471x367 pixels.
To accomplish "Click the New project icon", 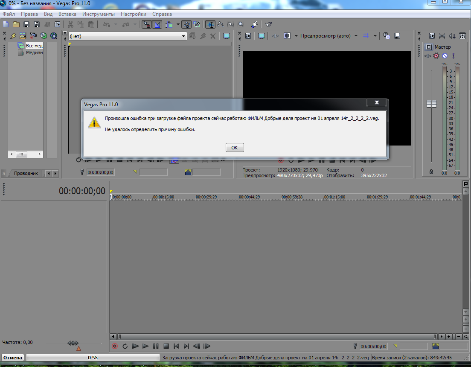I will (6, 24).
